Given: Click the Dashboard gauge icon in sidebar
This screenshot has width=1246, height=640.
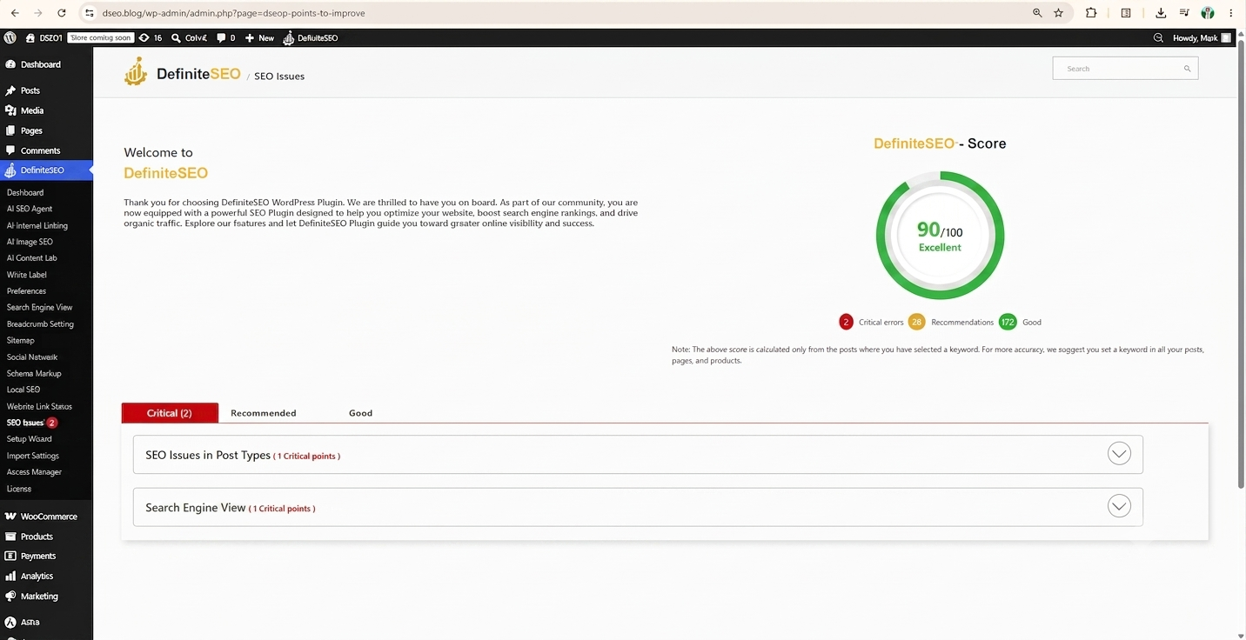Looking at the screenshot, I should pyautogui.click(x=10, y=64).
